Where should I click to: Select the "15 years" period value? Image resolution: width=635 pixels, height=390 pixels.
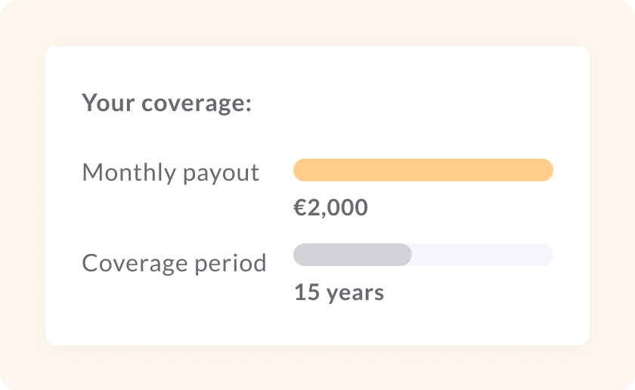pyautogui.click(x=339, y=292)
